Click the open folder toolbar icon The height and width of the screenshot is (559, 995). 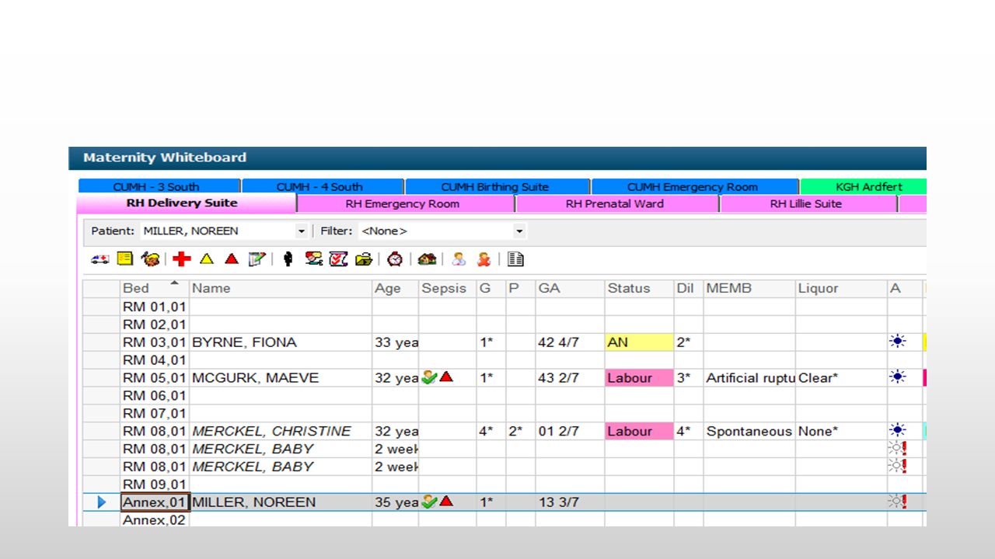[x=364, y=259]
